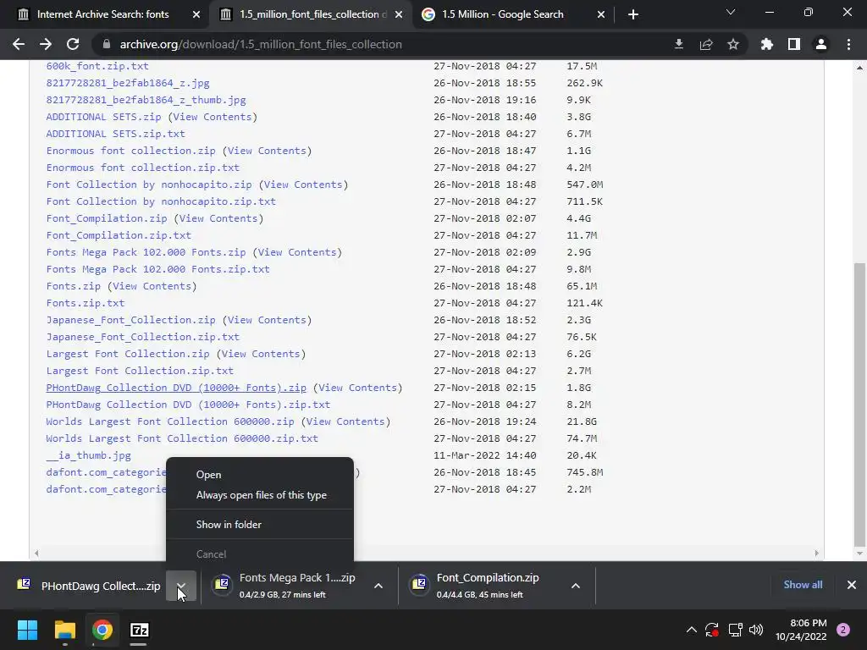Close the downloads bar
Image resolution: width=867 pixels, height=650 pixels.
[x=852, y=585]
